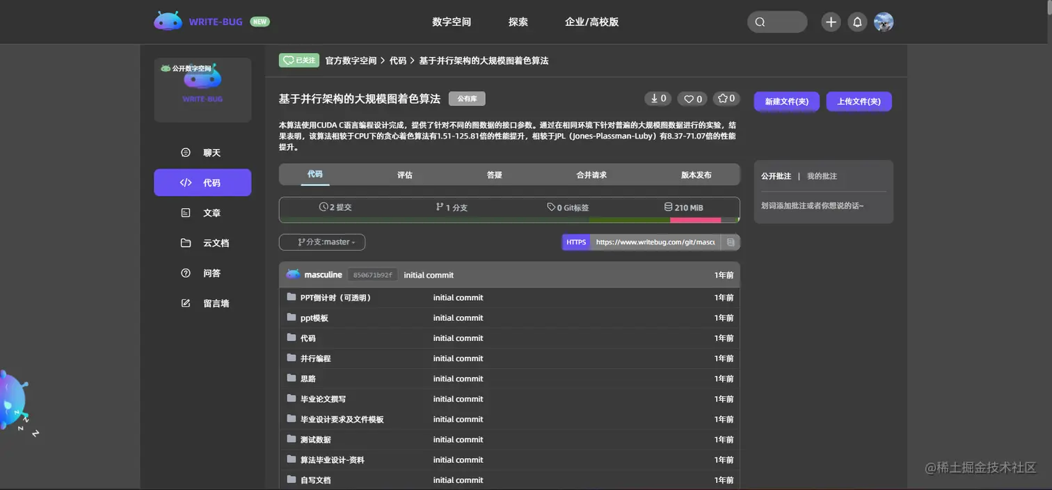This screenshot has width=1052, height=490.
Task: Open 云文档 from the left sidebar
Action: [184, 242]
